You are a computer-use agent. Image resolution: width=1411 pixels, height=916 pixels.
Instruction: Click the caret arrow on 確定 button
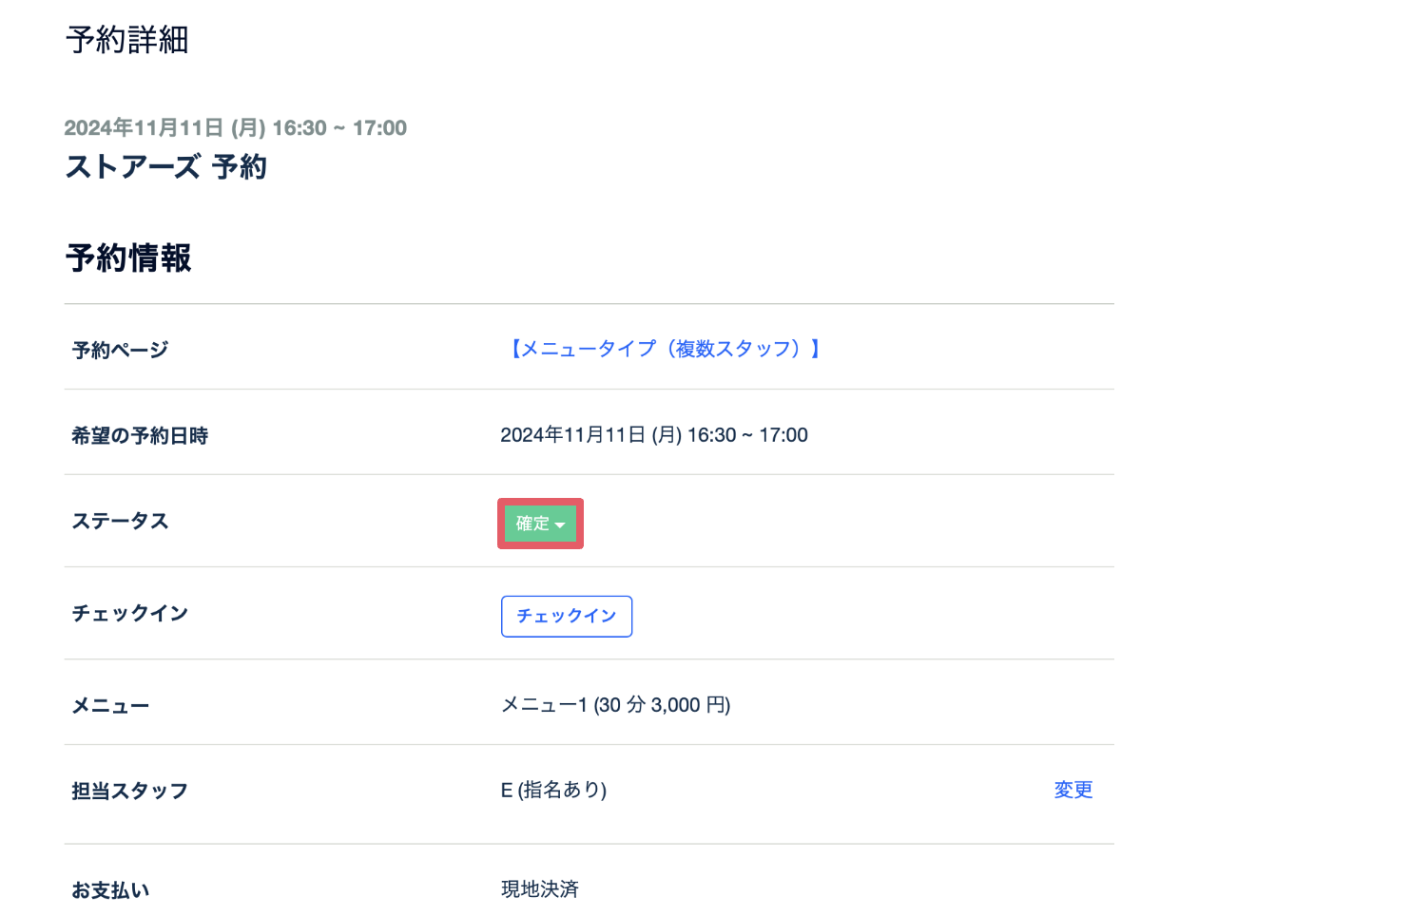pyautogui.click(x=560, y=525)
